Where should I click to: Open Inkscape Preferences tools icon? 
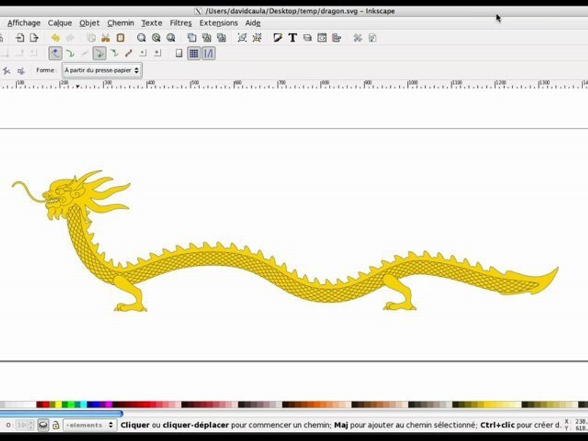tap(357, 37)
